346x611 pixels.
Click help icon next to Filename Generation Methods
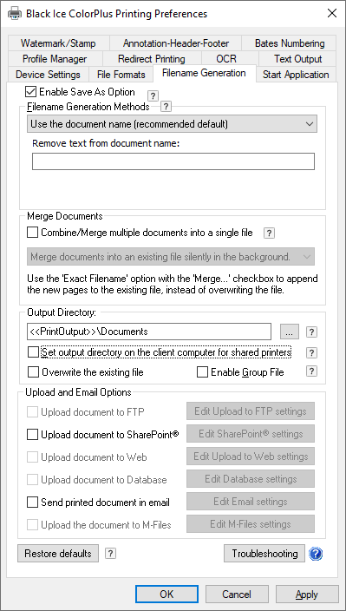(x=166, y=107)
